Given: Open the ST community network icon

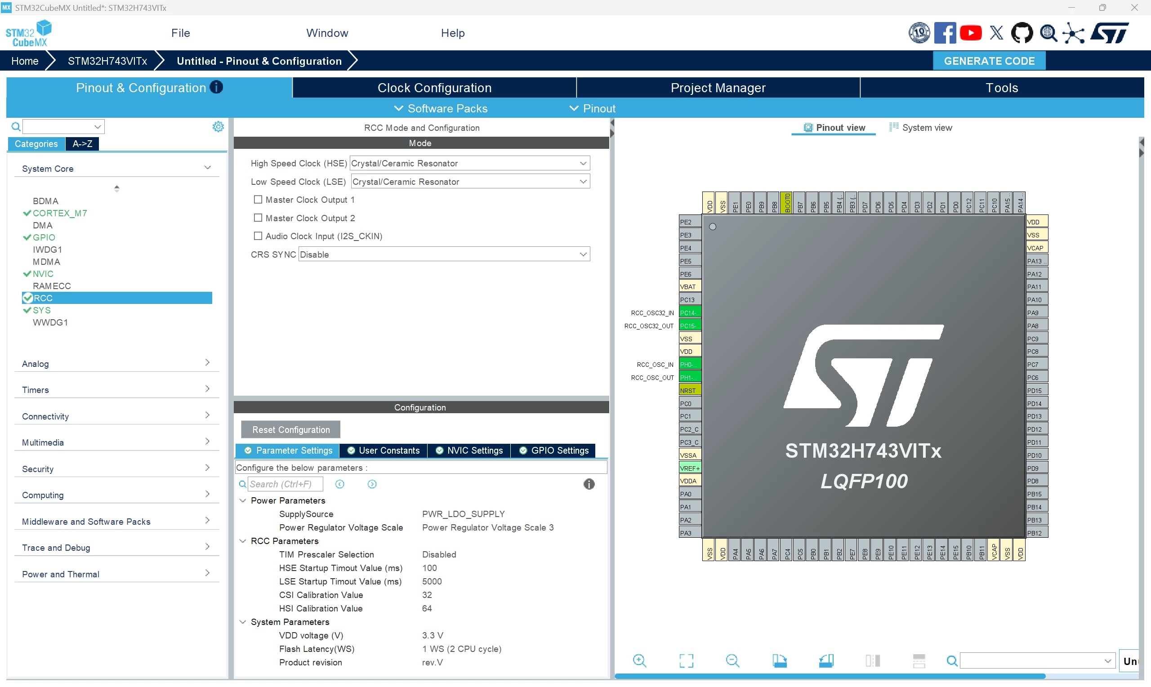Looking at the screenshot, I should click(1073, 33).
